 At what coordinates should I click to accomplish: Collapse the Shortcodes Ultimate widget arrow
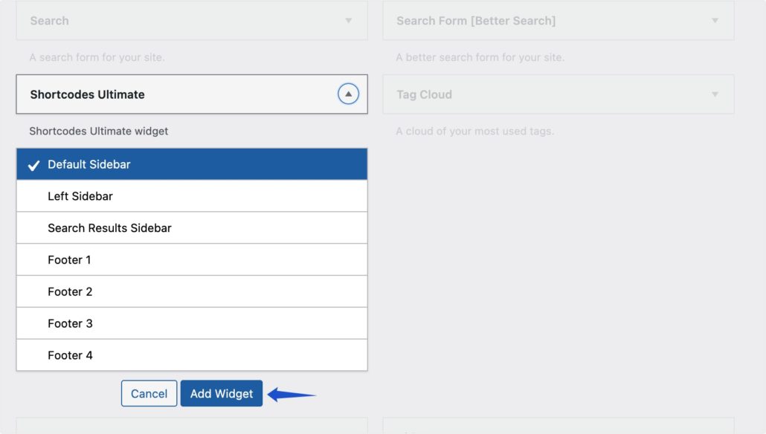(348, 94)
